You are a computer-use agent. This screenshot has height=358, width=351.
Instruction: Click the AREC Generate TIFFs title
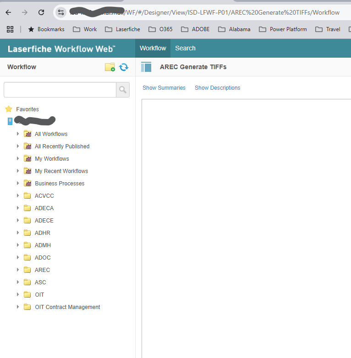click(x=193, y=67)
